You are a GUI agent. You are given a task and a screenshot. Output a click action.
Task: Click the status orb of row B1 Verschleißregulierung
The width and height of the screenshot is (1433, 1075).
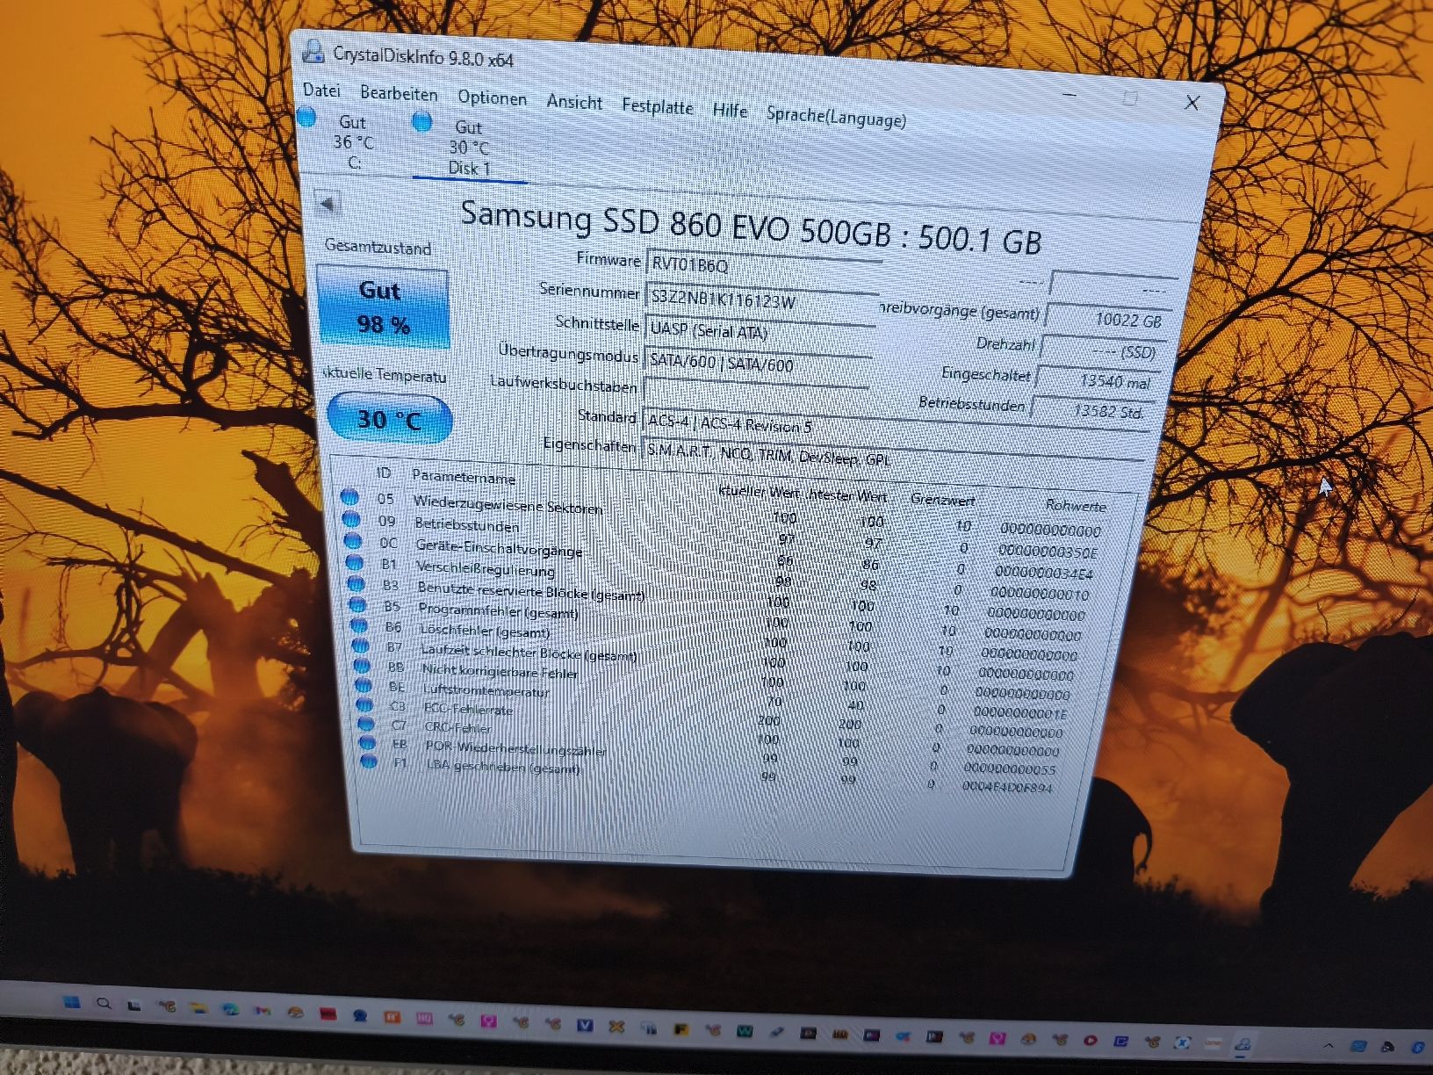point(354,562)
